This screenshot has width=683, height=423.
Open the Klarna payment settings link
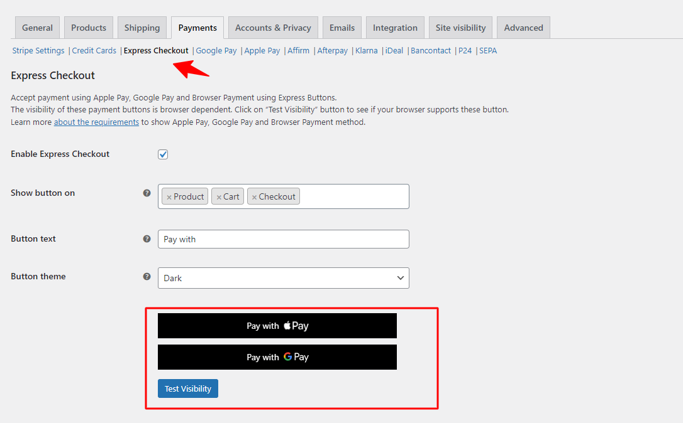click(x=366, y=50)
